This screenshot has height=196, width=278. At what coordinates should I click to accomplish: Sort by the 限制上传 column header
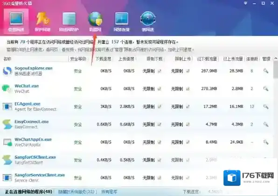pyautogui.click(x=183, y=59)
